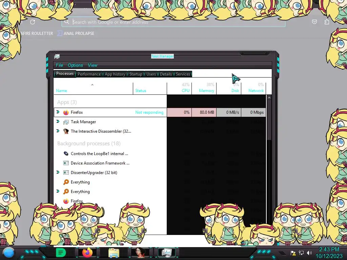Click the network tray icon
Viewport: 347px width, 260px height.
(x=301, y=253)
